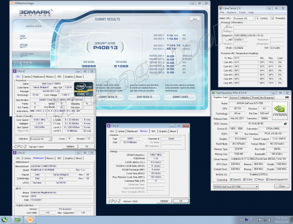Screen dimensions: 293x224
Task: Open the PowerColor Giveaway tab in GPU-Z
Action: click(262, 98)
